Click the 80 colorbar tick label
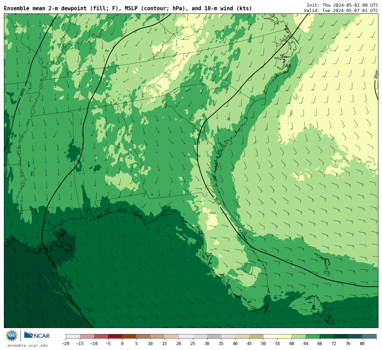The height and width of the screenshot is (350, 382). pyautogui.click(x=363, y=343)
